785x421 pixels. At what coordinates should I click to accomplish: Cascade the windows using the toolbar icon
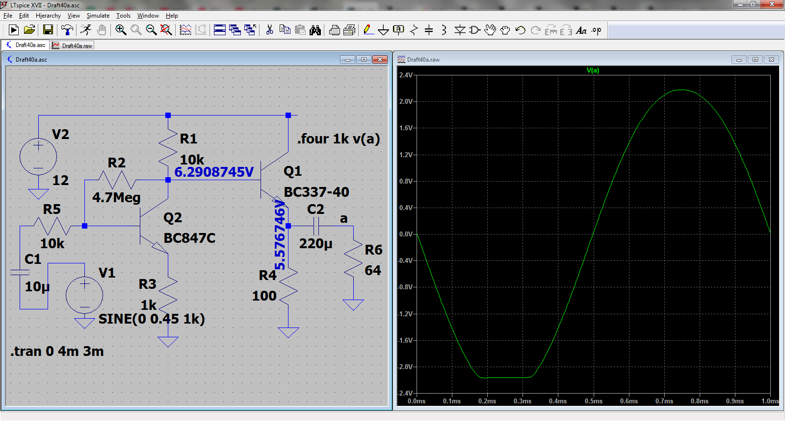[235, 30]
